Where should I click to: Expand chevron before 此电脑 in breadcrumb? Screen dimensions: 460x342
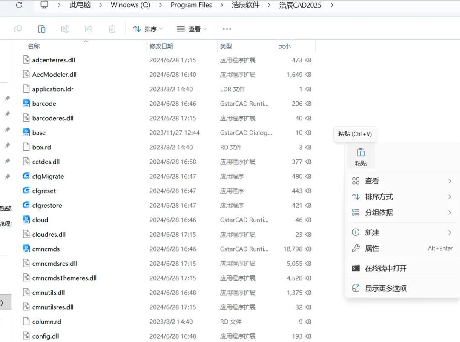[59, 5]
